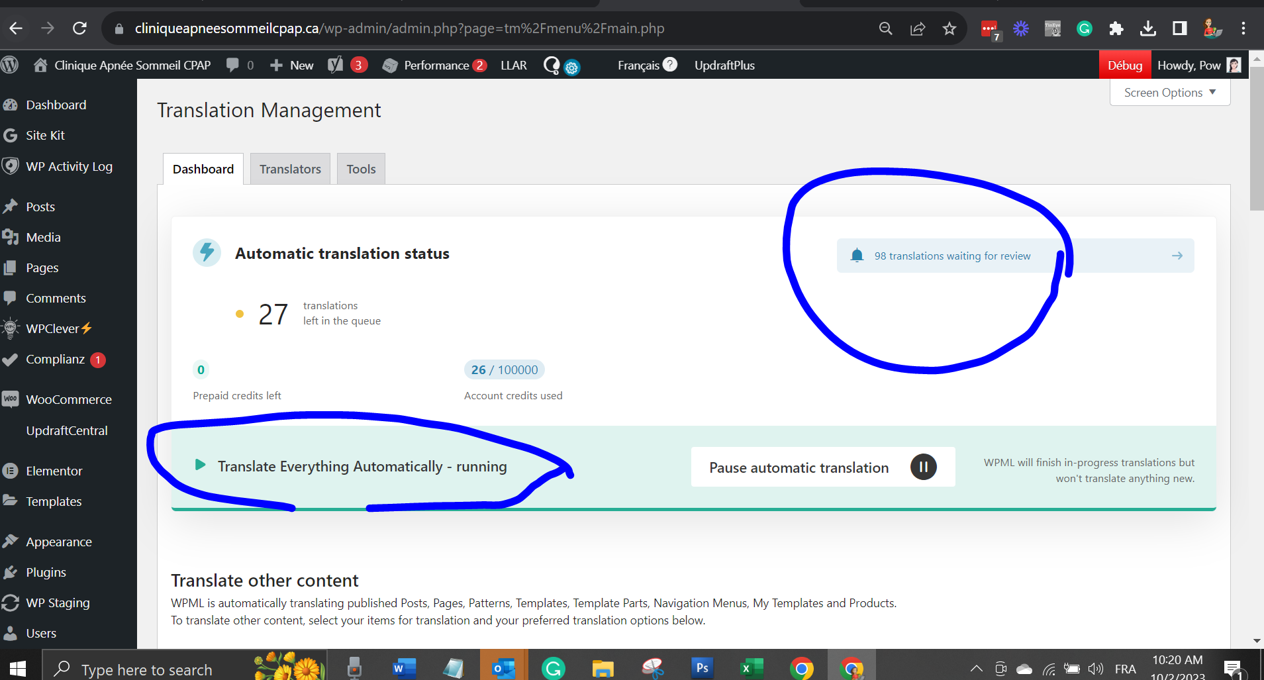Open UpdraftCentral in sidebar

[x=67, y=430]
